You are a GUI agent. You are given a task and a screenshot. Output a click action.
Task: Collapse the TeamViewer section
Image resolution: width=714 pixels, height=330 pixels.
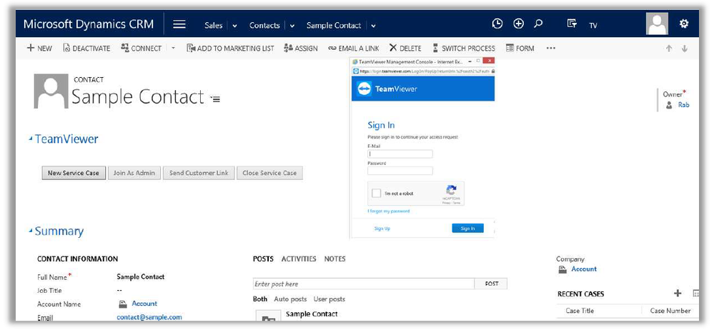[31, 139]
